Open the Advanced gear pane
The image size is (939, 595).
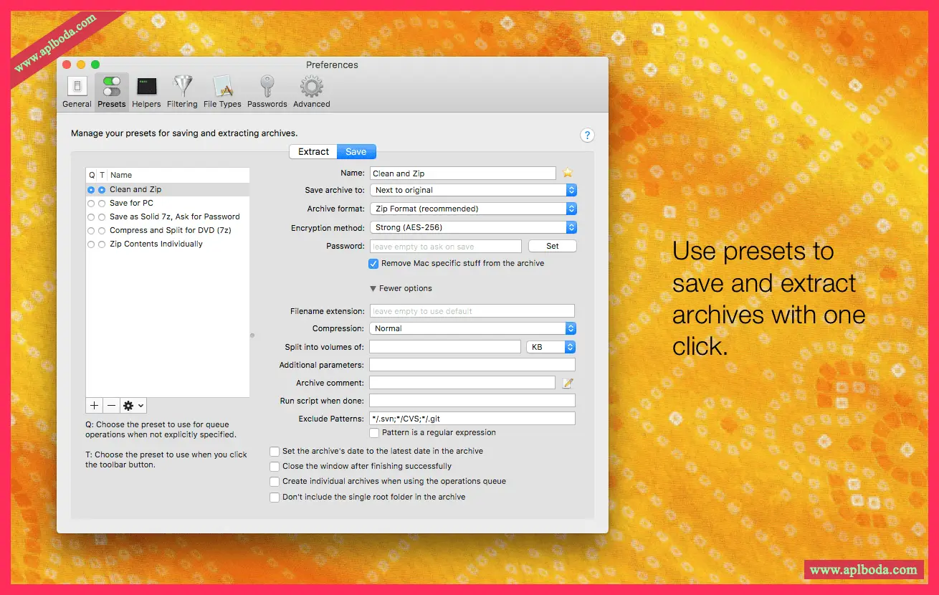point(311,92)
